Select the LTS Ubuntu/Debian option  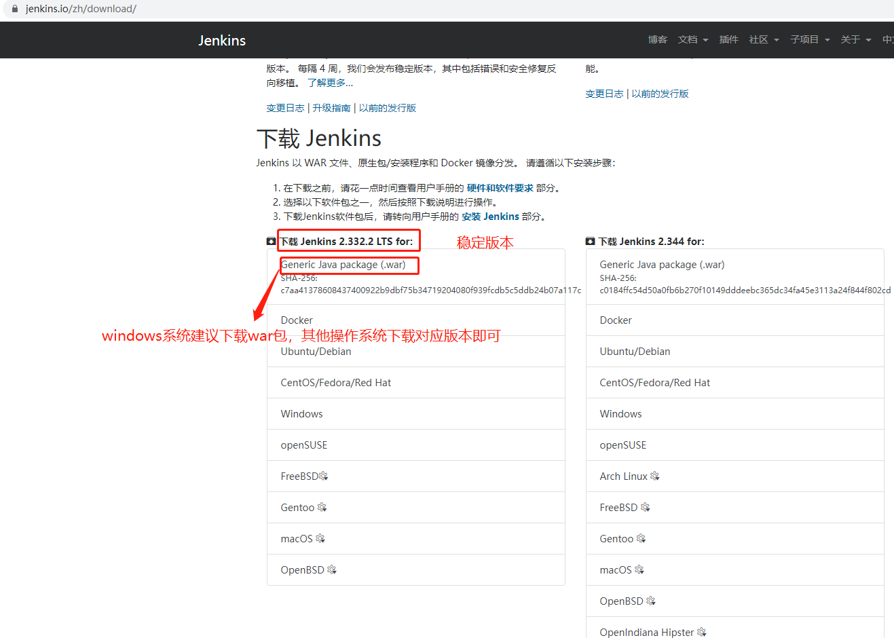[x=416, y=352]
